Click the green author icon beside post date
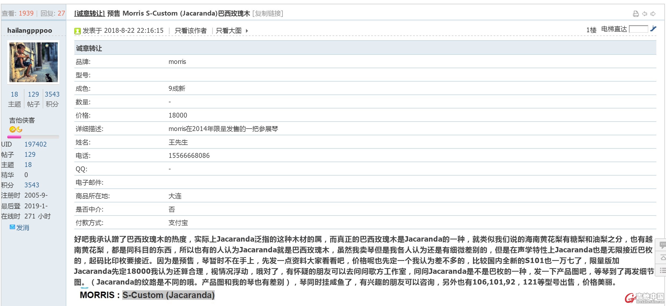 [x=78, y=31]
